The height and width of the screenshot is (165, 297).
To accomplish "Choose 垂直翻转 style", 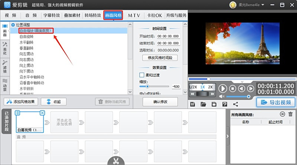I will (26, 48).
